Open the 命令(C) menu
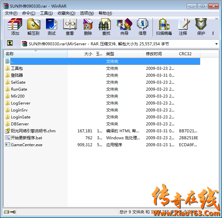 28,13
